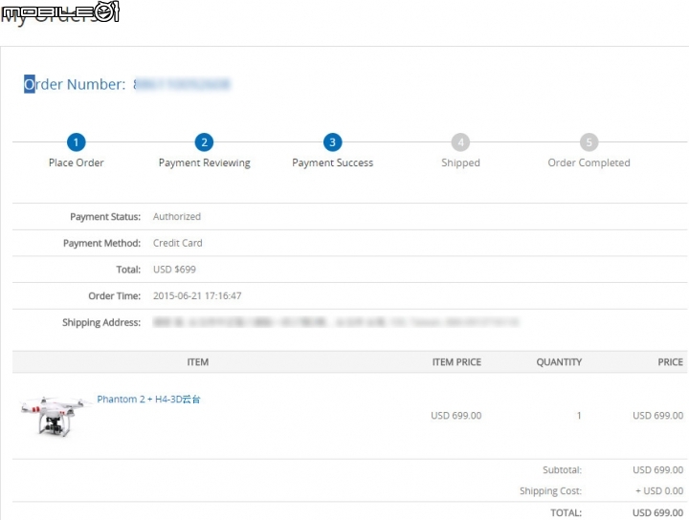The image size is (689, 520).
Task: Click step 1 Place Order circle
Action: (76, 142)
